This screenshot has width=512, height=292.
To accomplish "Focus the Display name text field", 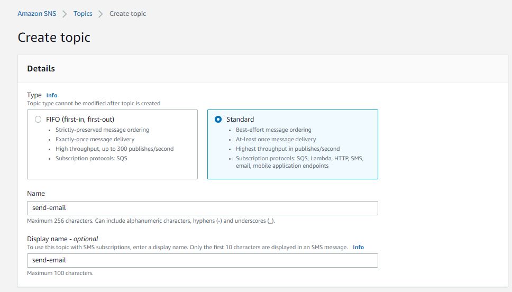I will click(202, 260).
